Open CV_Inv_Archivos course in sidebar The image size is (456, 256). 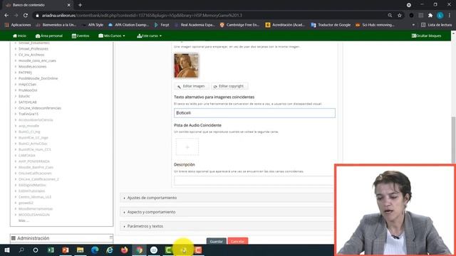31,55
